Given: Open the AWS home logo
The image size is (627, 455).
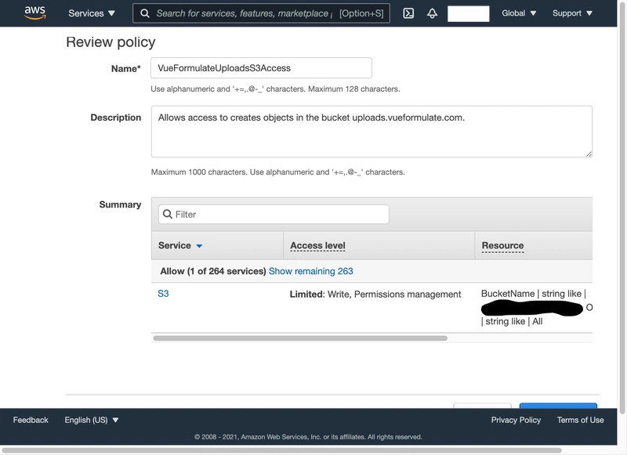Looking at the screenshot, I should click(35, 13).
